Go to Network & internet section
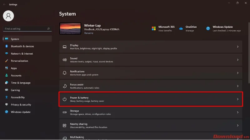The width and height of the screenshot is (250, 140). 22,54
